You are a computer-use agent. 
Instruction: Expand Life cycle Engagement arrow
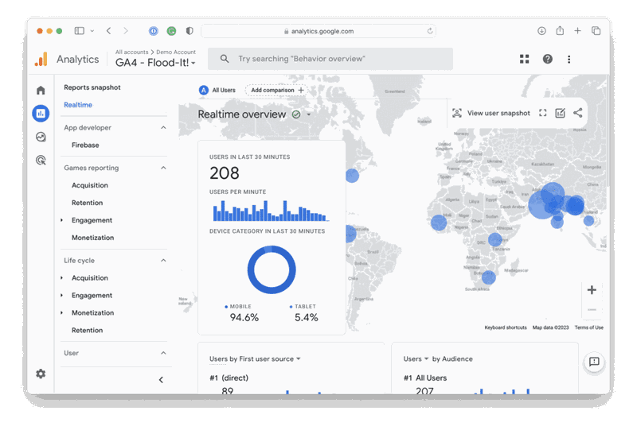click(x=62, y=296)
